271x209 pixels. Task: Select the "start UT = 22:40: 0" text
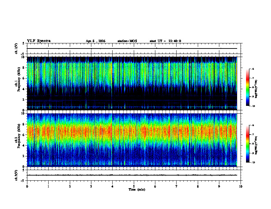(165, 41)
